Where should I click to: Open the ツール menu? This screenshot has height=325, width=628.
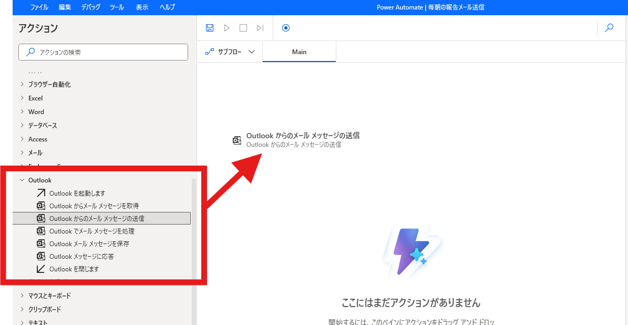tap(117, 7)
